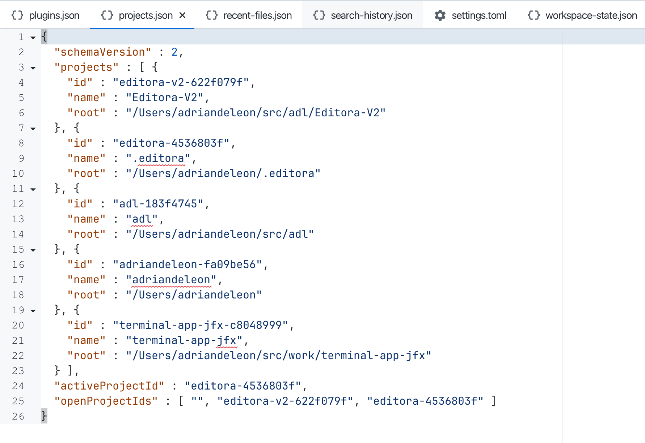The image size is (645, 443).
Task: Open the plugins.json tab
Action: pyautogui.click(x=45, y=15)
